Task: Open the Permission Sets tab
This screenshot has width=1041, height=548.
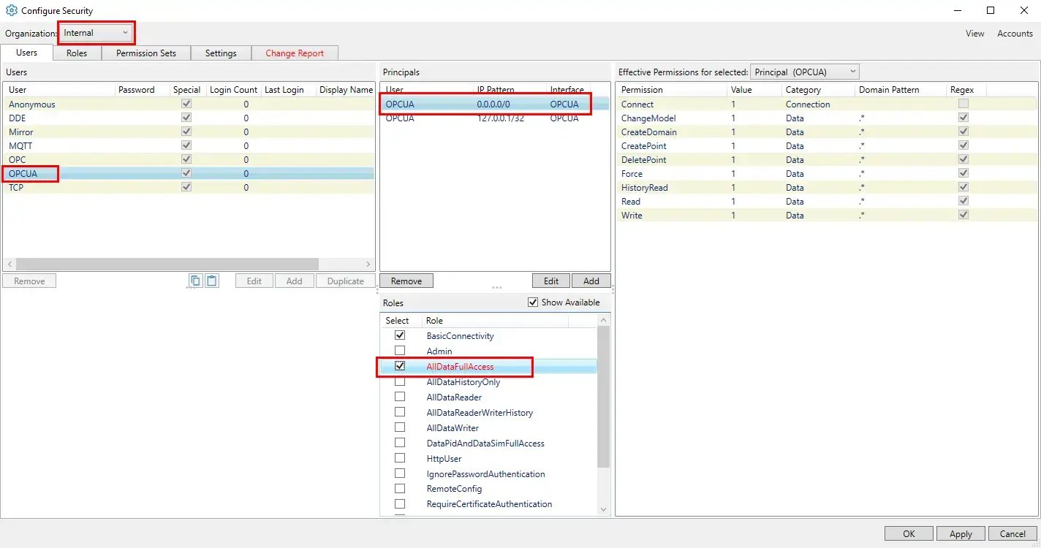Action: pos(145,53)
